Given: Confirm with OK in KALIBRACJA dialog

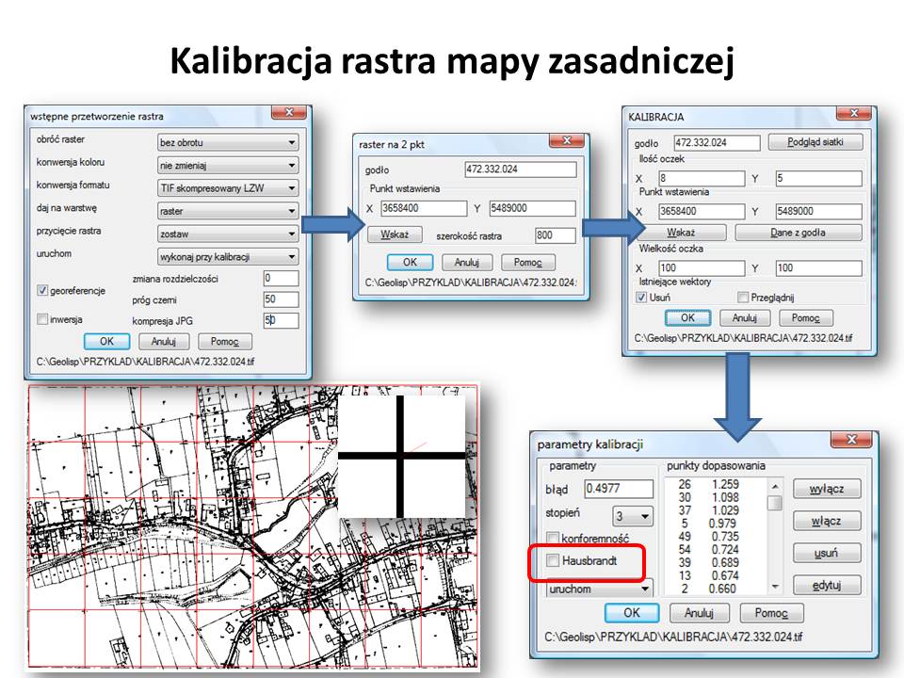Looking at the screenshot, I should coord(687,317).
